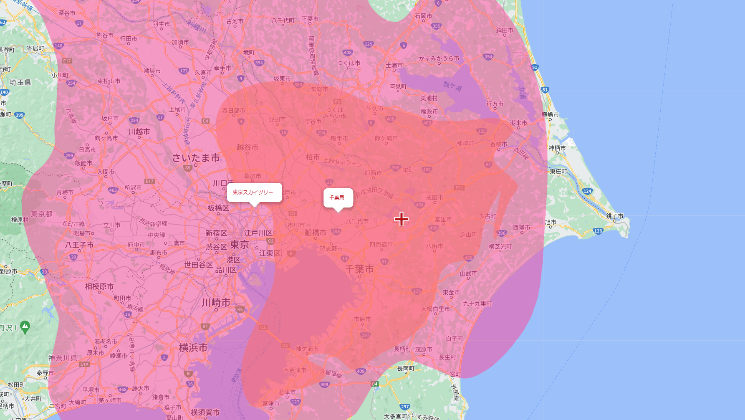Click the 銚子市 town label
Screen dimensions: 745x420
[x=615, y=216]
